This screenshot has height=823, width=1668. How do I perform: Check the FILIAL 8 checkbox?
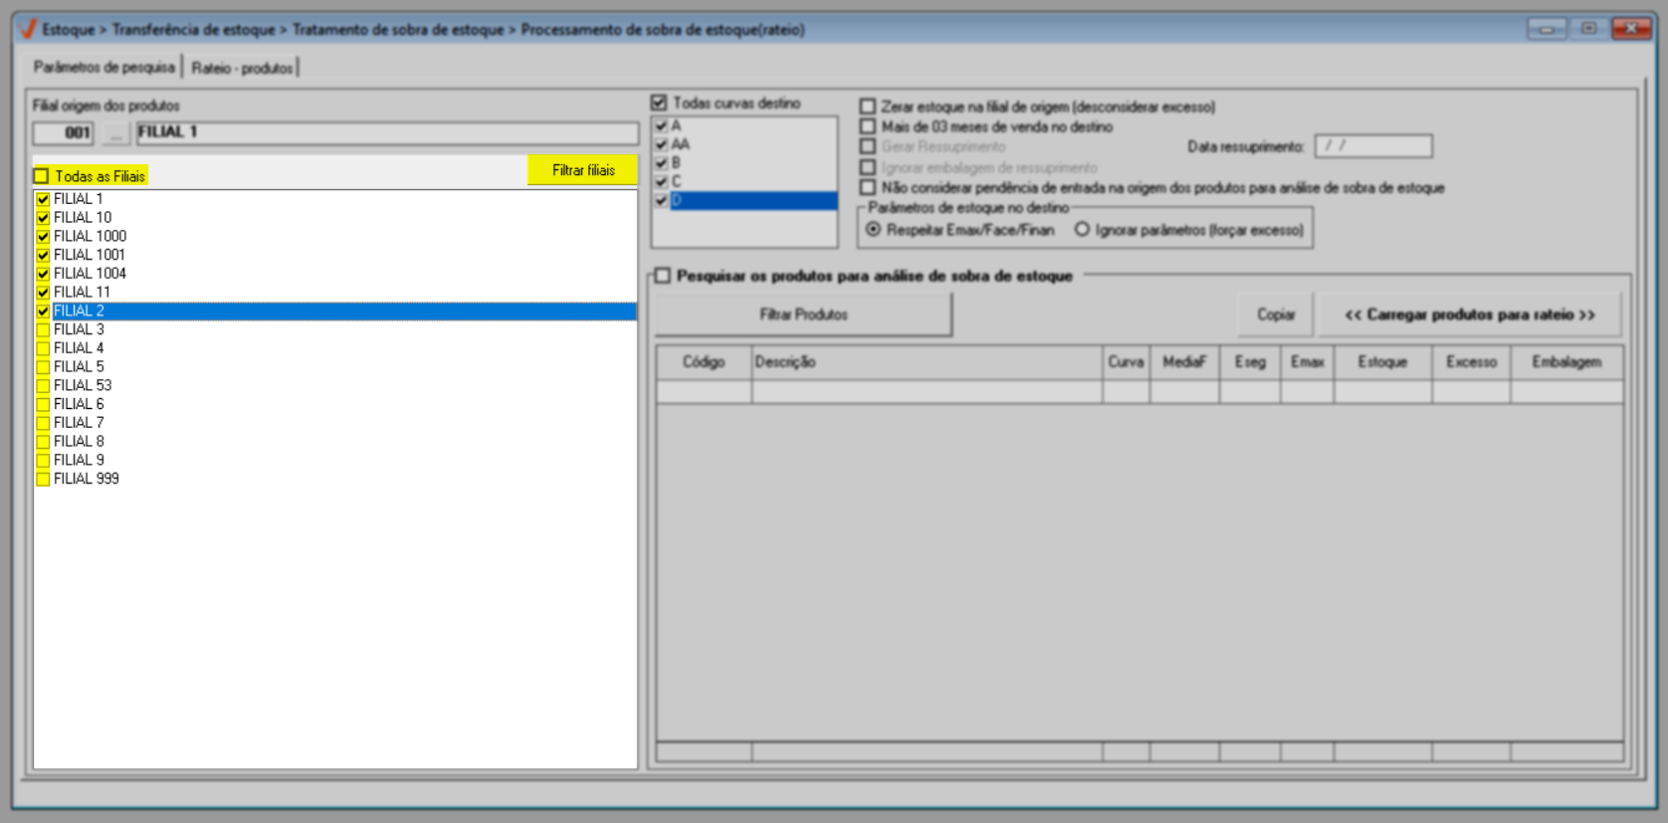(x=43, y=442)
